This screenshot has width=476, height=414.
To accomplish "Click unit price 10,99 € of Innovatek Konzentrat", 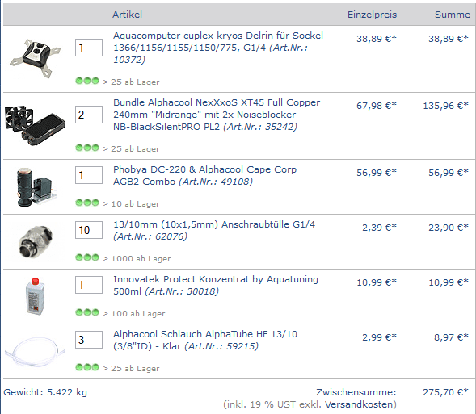I will point(377,282).
